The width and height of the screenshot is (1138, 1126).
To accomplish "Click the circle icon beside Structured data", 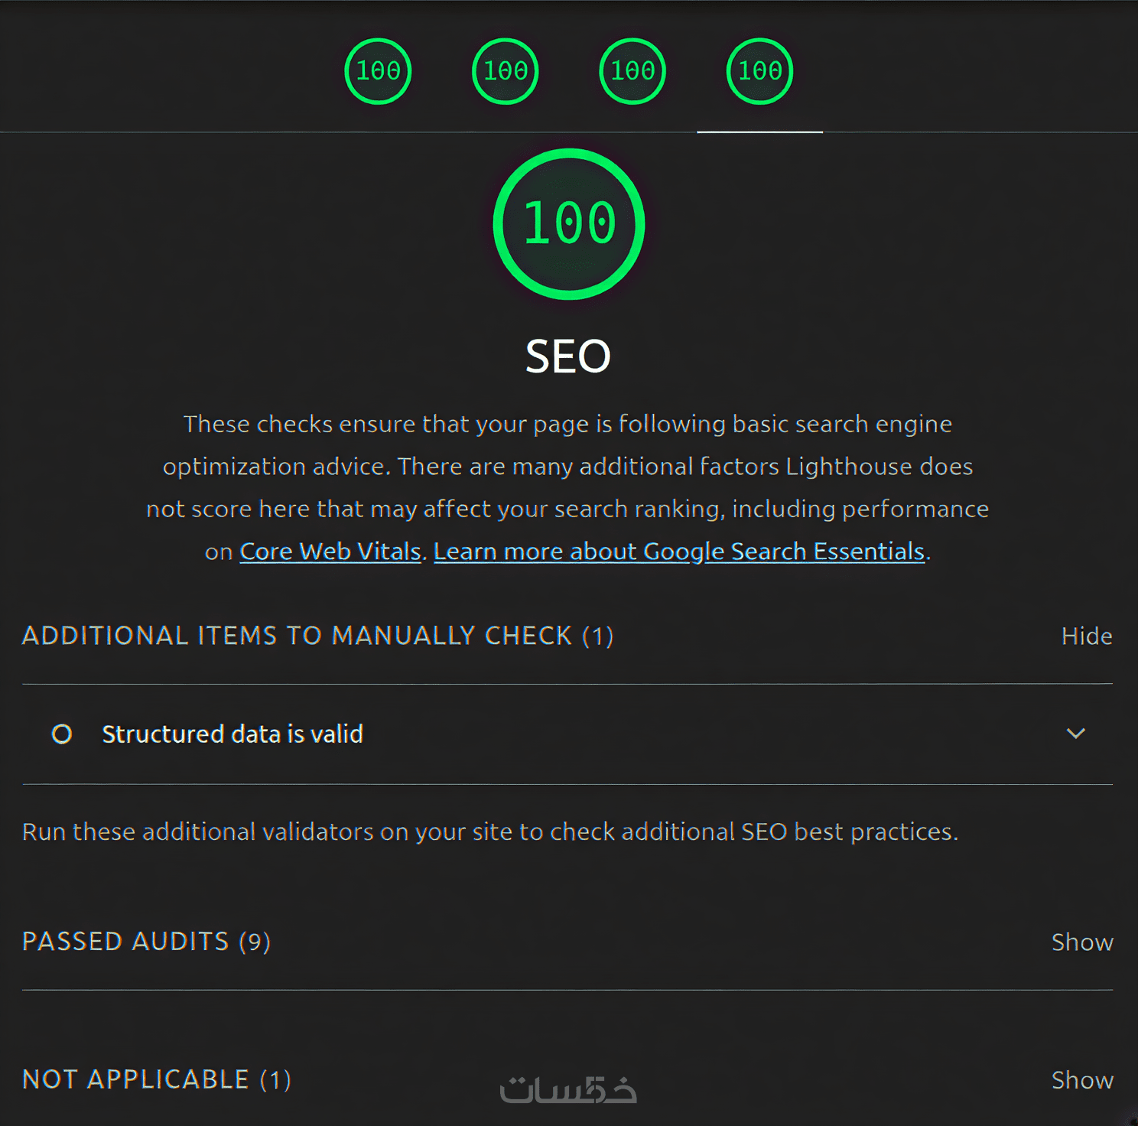I will pos(62,734).
